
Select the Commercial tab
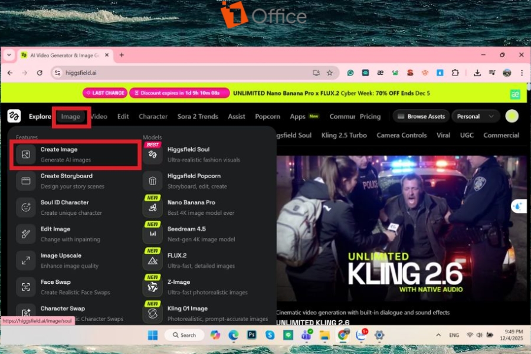[x=501, y=135]
